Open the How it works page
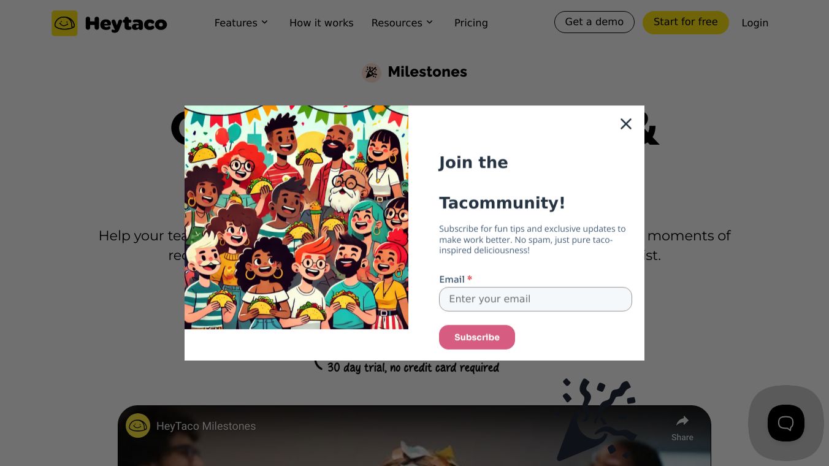 [321, 23]
